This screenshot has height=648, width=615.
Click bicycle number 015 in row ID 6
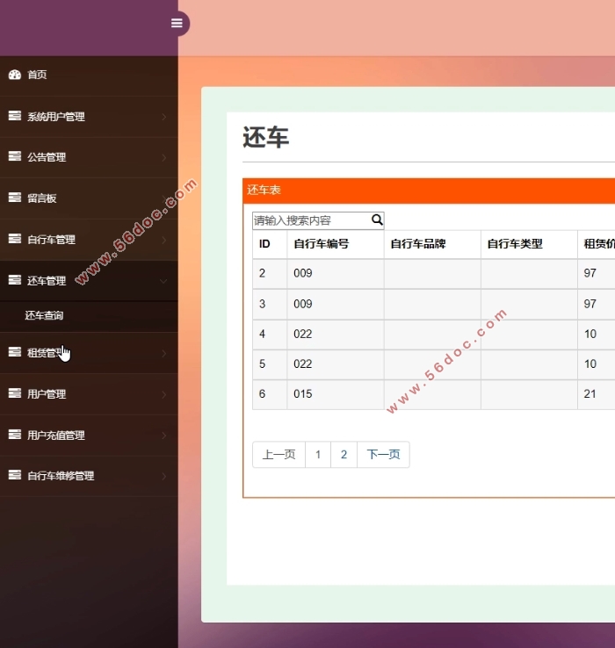point(303,394)
